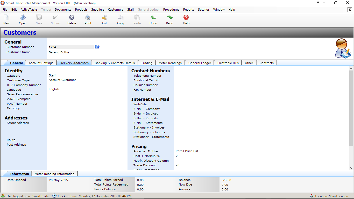Undo the last action with Undo icon

pos(153,18)
